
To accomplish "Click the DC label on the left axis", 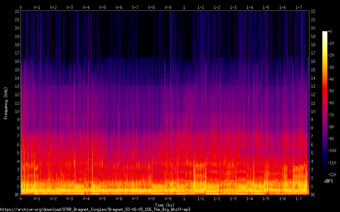I will (17, 195).
